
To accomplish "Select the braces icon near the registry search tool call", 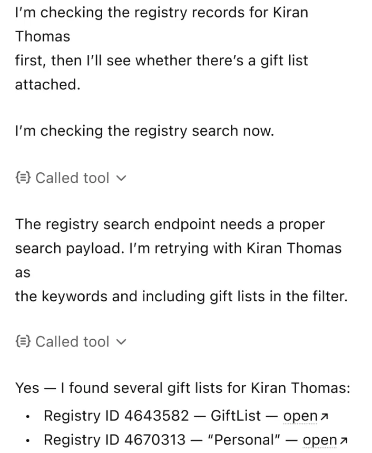I will 22,178.
